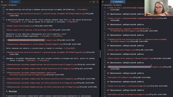Go forward in presentation editor history
173x97 pixels.
(108, 2)
